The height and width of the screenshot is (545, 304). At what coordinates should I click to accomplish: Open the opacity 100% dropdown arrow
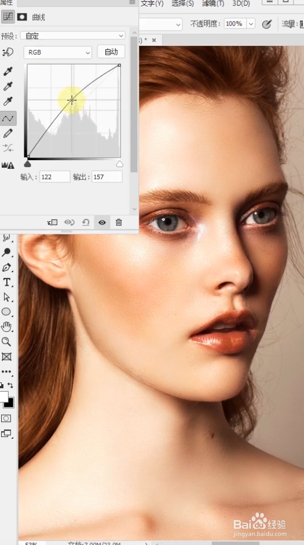pos(251,24)
